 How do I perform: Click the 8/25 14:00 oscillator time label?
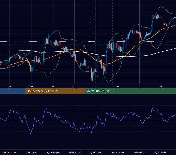point(10,152)
